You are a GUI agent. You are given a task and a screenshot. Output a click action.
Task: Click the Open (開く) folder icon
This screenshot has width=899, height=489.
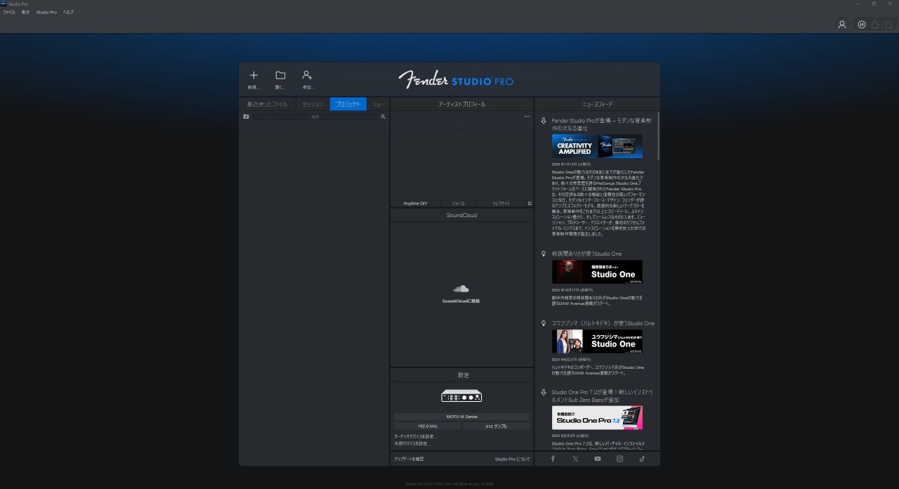(x=280, y=76)
